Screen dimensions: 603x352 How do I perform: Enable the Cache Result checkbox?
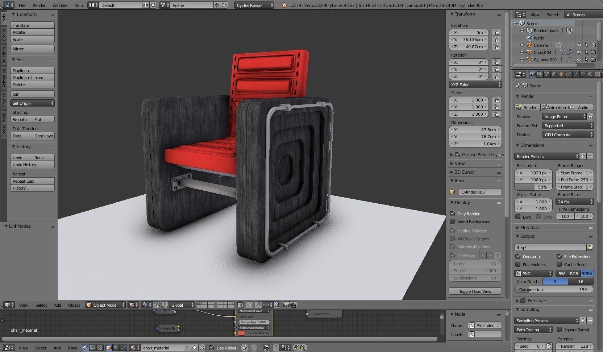click(x=559, y=264)
